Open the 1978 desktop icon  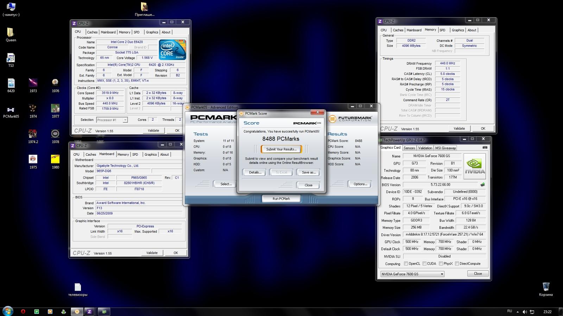coord(55,136)
